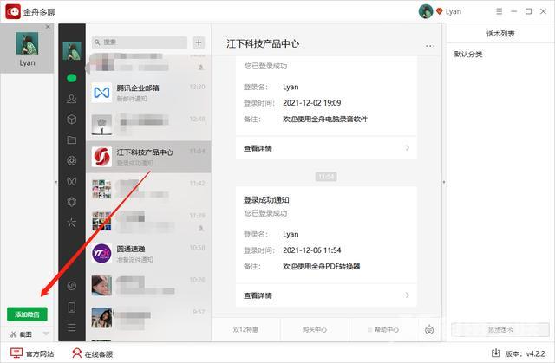Open the Top Stories flower icon
This screenshot has height=363, width=555.
[x=71, y=202]
